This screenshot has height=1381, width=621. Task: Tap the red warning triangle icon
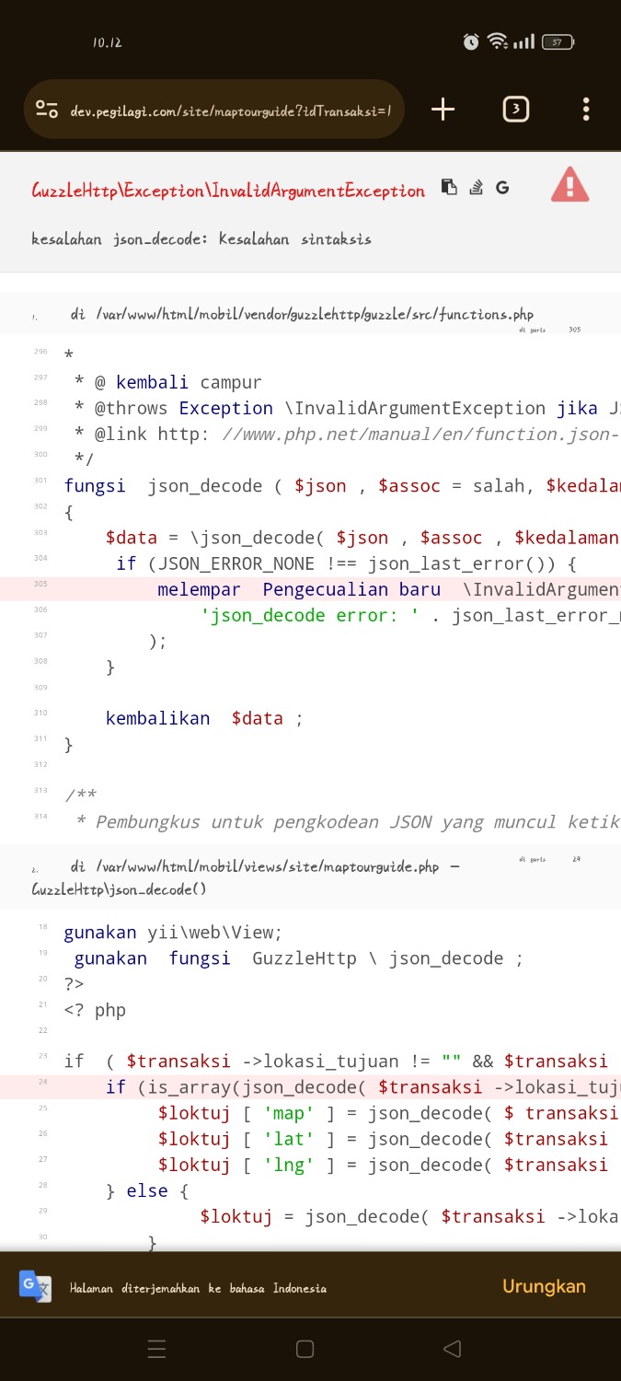coord(569,185)
